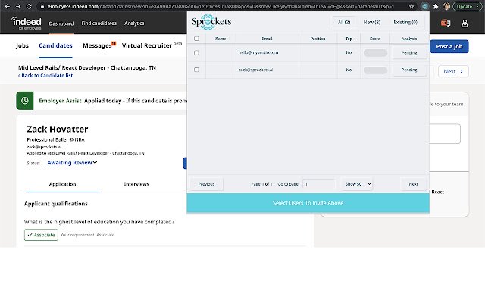Click the Next page button in Sprockets
485x303 pixels.
coord(413,184)
